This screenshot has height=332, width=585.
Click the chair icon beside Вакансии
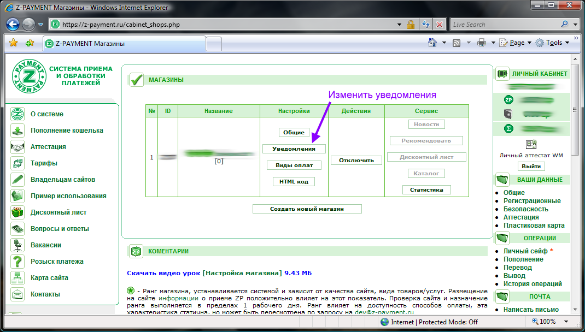point(17,245)
